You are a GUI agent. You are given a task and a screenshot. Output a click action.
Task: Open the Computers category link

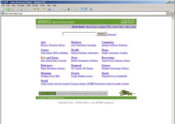click(108, 42)
